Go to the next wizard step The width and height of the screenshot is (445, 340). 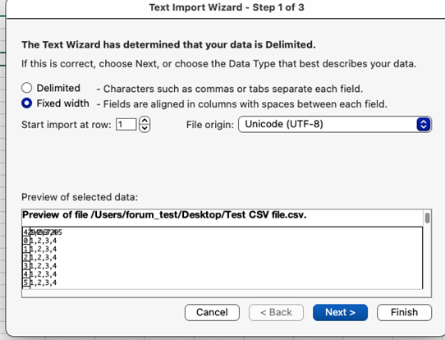tap(340, 312)
